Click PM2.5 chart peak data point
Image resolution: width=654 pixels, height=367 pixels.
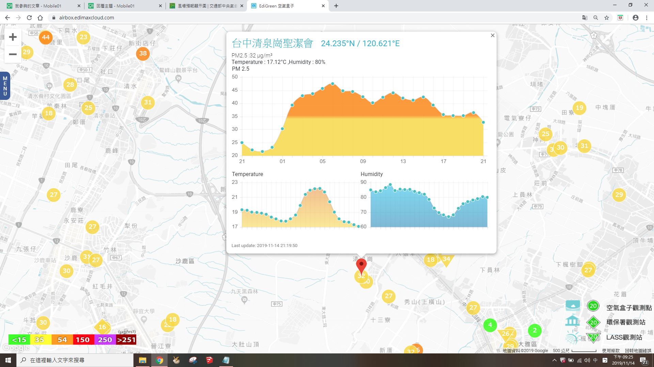(333, 84)
